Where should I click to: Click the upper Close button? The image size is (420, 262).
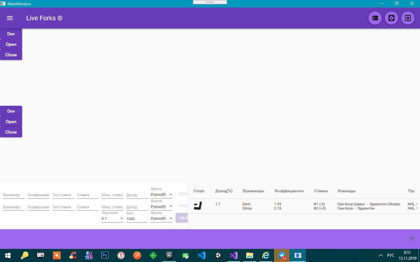click(11, 55)
